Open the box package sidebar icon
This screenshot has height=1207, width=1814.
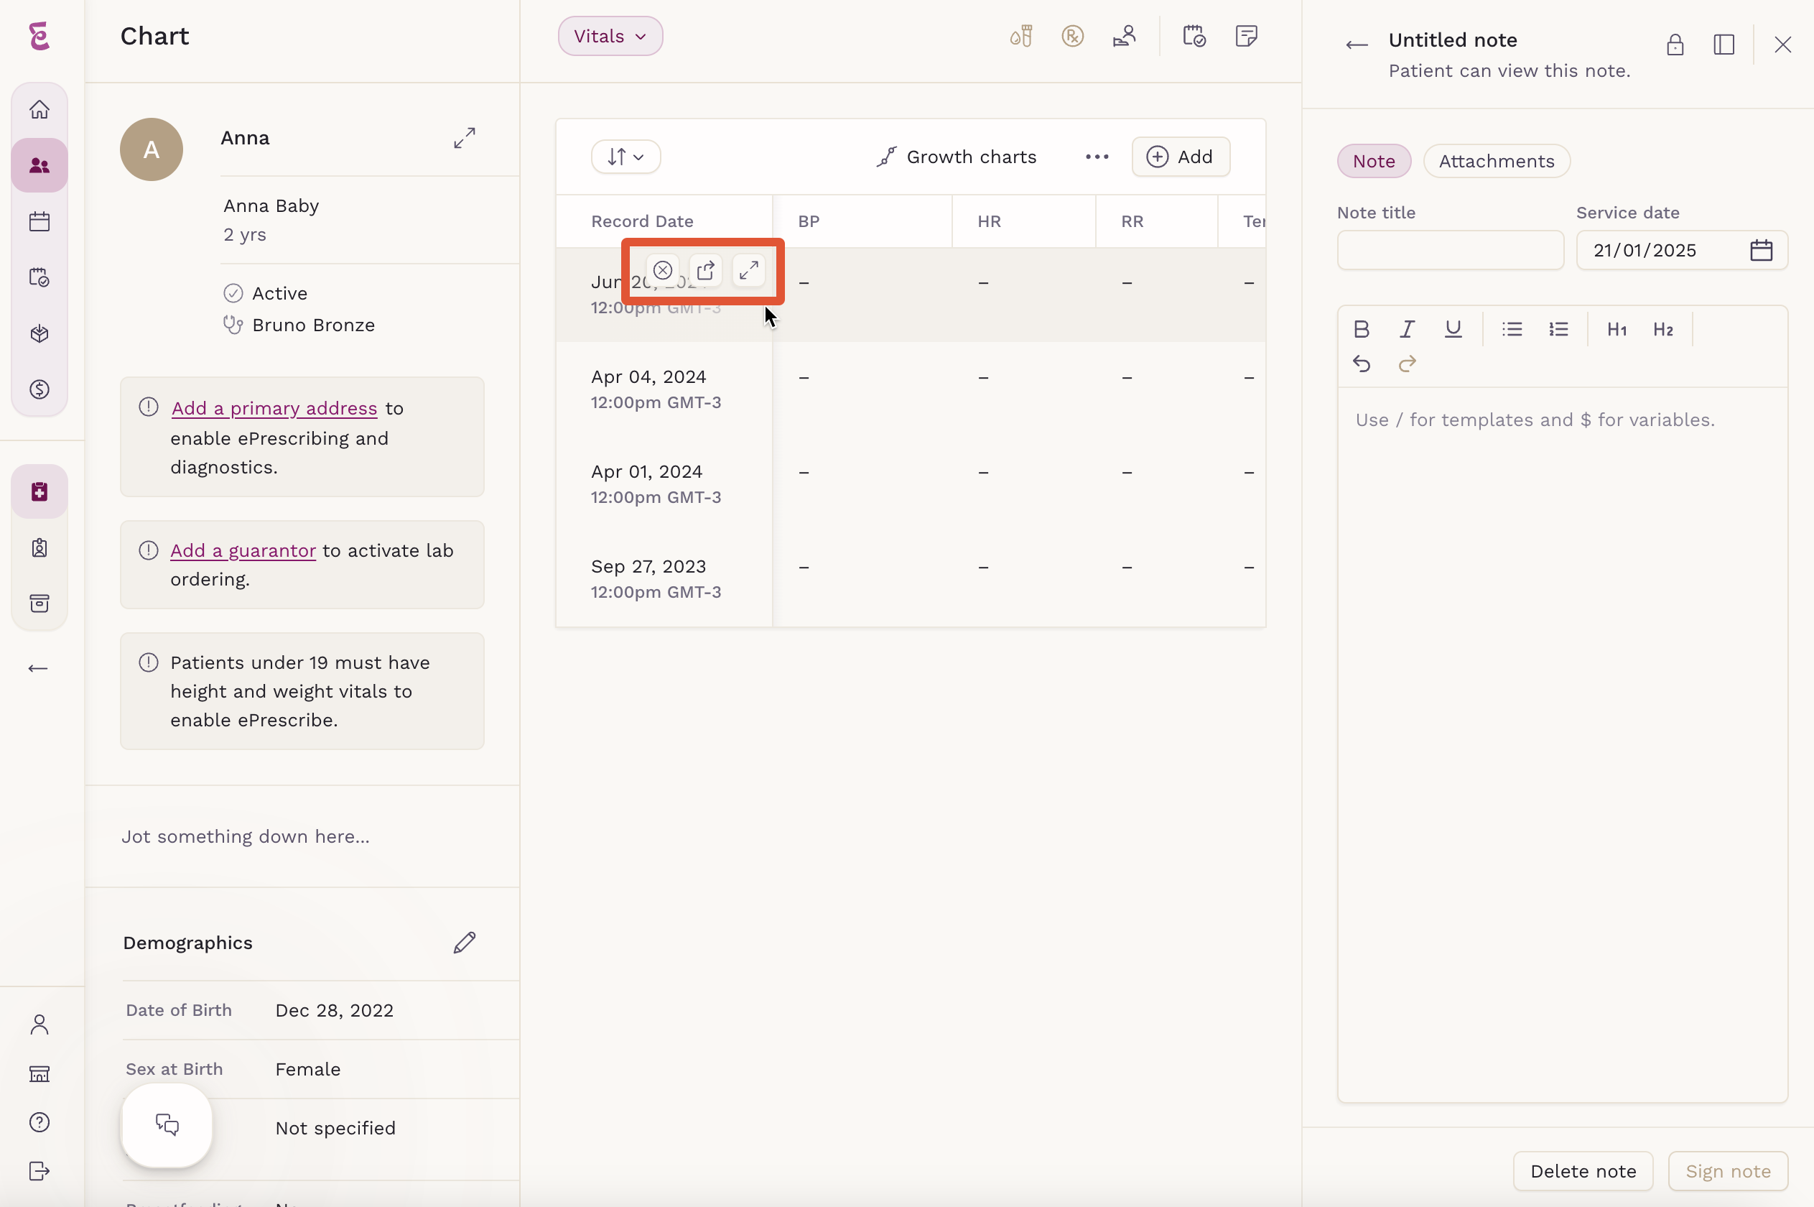39,333
